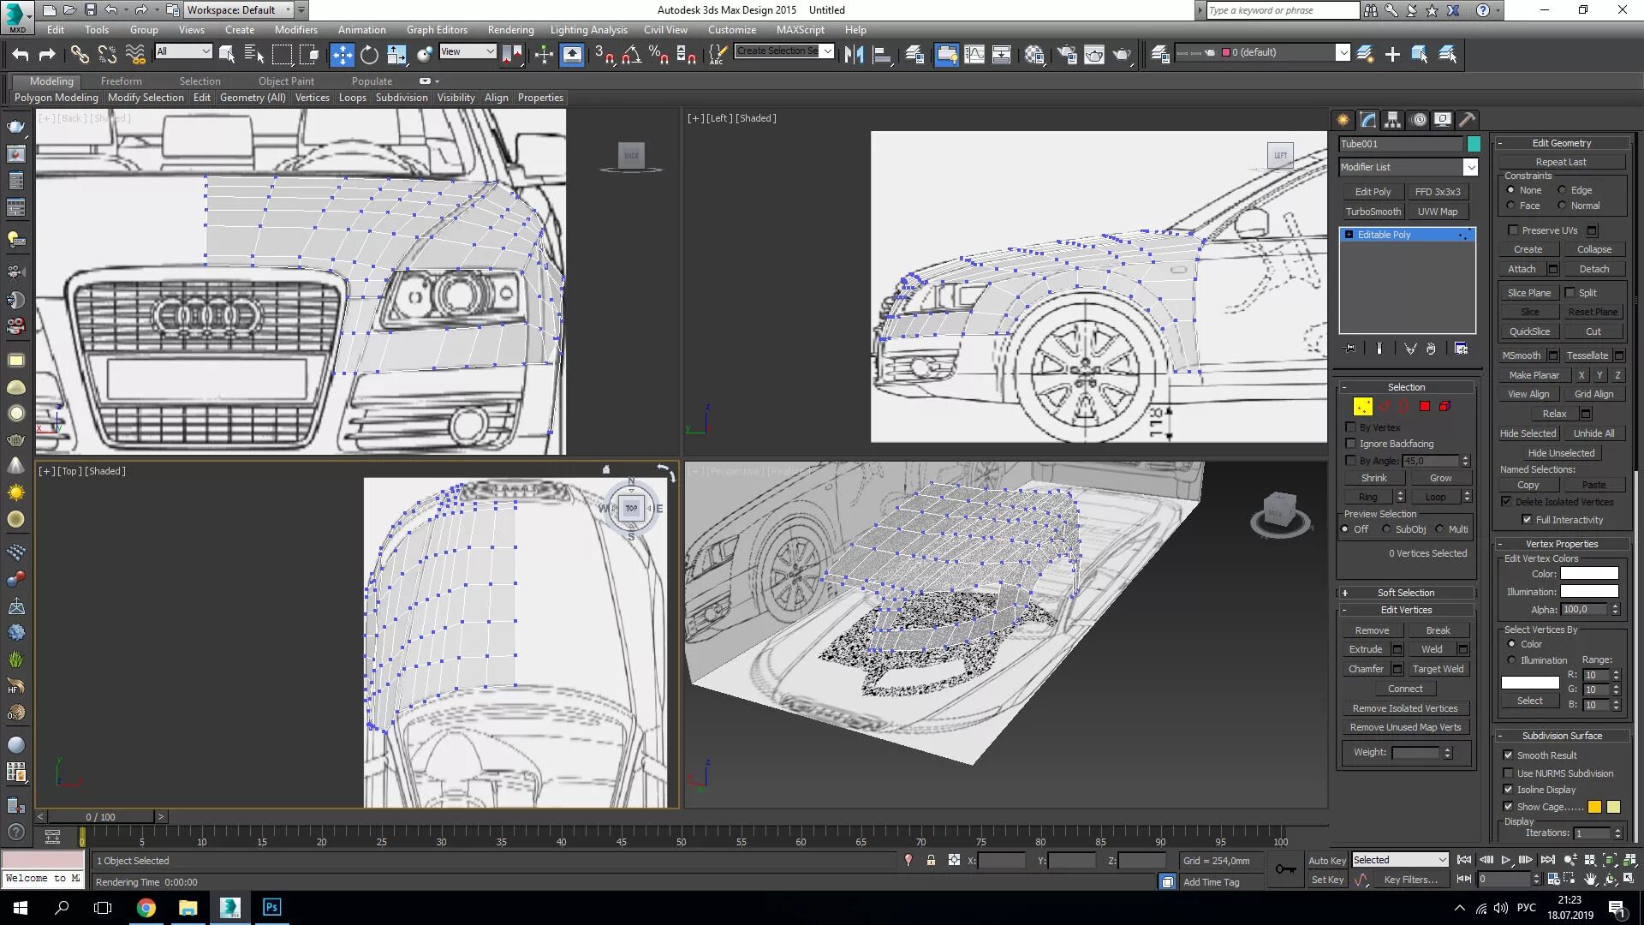Launch Photoshop from the Windows taskbar
Image resolution: width=1644 pixels, height=925 pixels.
[x=271, y=907]
